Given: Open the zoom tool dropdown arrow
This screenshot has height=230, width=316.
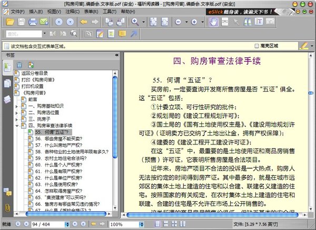Looking at the screenshot, I should (x=143, y=22).
